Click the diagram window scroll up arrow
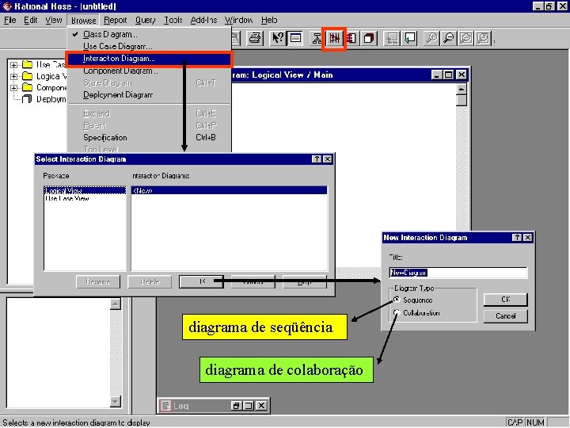The height and width of the screenshot is (428, 570). click(x=462, y=89)
